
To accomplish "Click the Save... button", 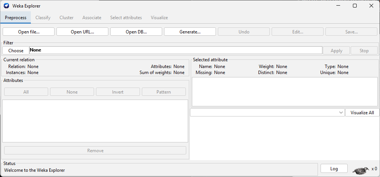I will pyautogui.click(x=351, y=32).
